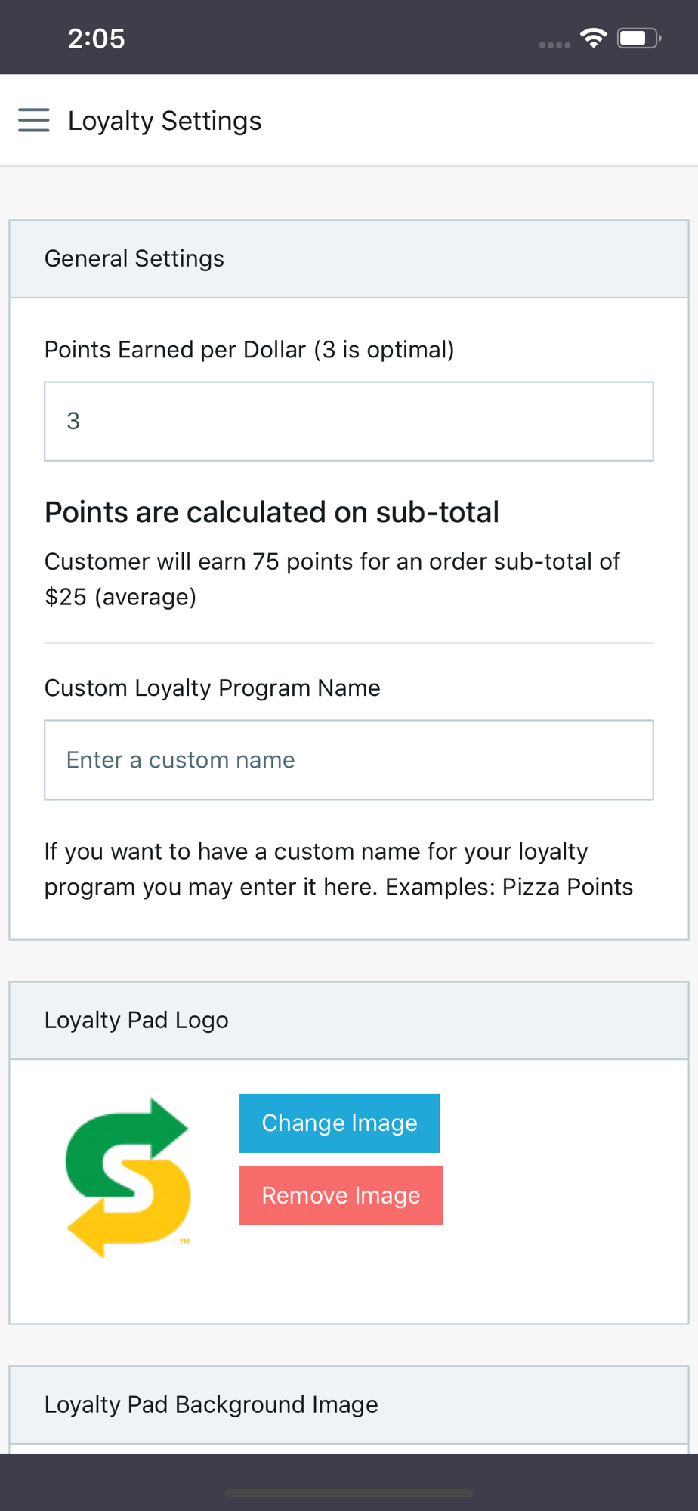Viewport: 698px width, 1511px height.
Task: Click the Points Earned per Dollar label
Action: pyautogui.click(x=249, y=350)
